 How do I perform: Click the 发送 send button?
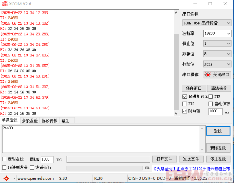pyautogui.click(x=218, y=131)
